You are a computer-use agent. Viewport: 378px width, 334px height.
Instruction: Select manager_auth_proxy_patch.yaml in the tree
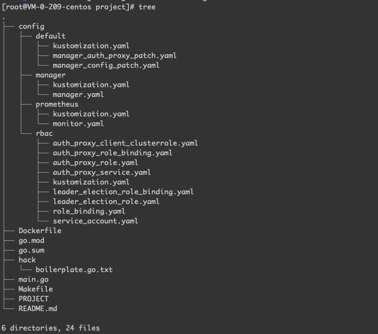[114, 56]
